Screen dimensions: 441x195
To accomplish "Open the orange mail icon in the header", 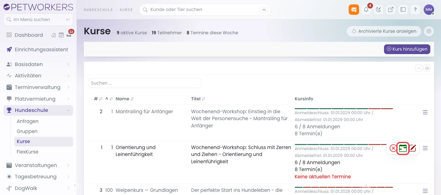I will click(354, 9).
